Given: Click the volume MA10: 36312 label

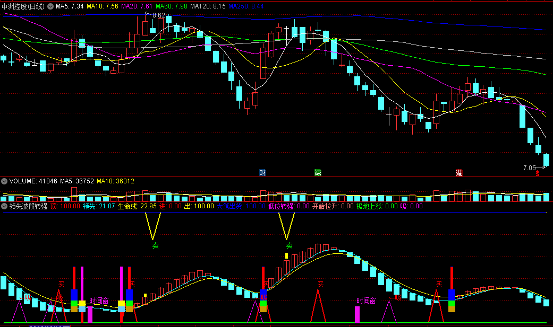Looking at the screenshot, I should coord(116,181).
